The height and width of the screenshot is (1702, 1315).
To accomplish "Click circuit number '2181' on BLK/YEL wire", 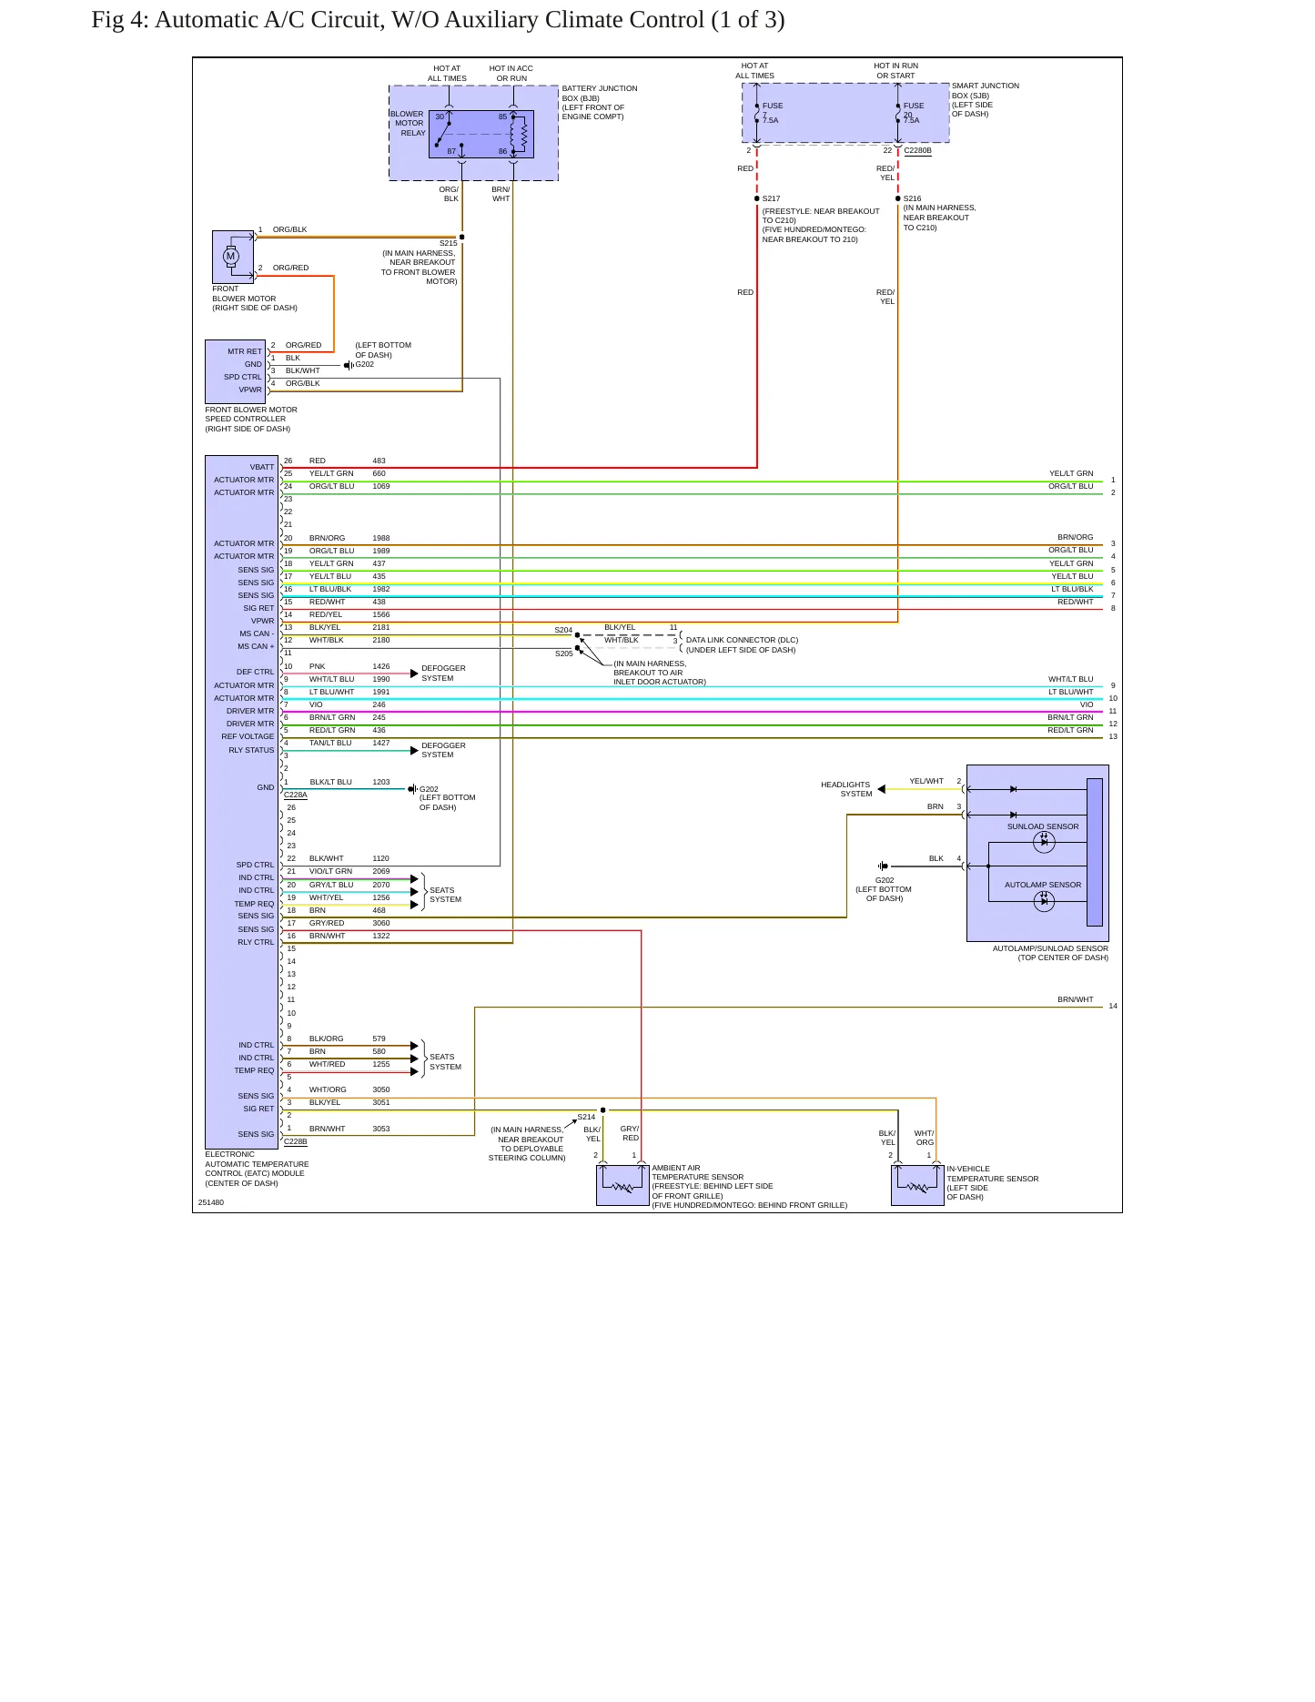I will click(x=380, y=627).
